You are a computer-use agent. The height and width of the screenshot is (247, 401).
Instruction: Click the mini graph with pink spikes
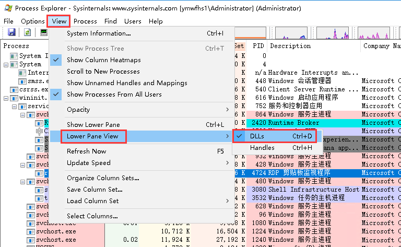374,33
